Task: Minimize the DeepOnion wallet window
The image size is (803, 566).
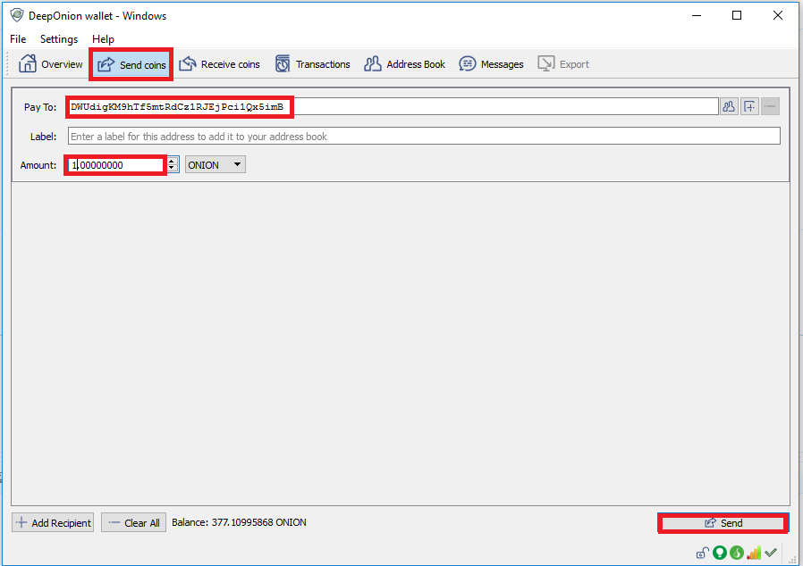Action: click(697, 15)
